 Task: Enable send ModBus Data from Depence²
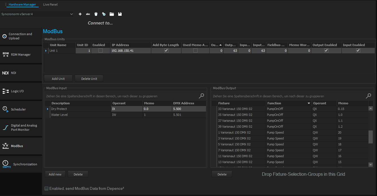click(x=47, y=188)
